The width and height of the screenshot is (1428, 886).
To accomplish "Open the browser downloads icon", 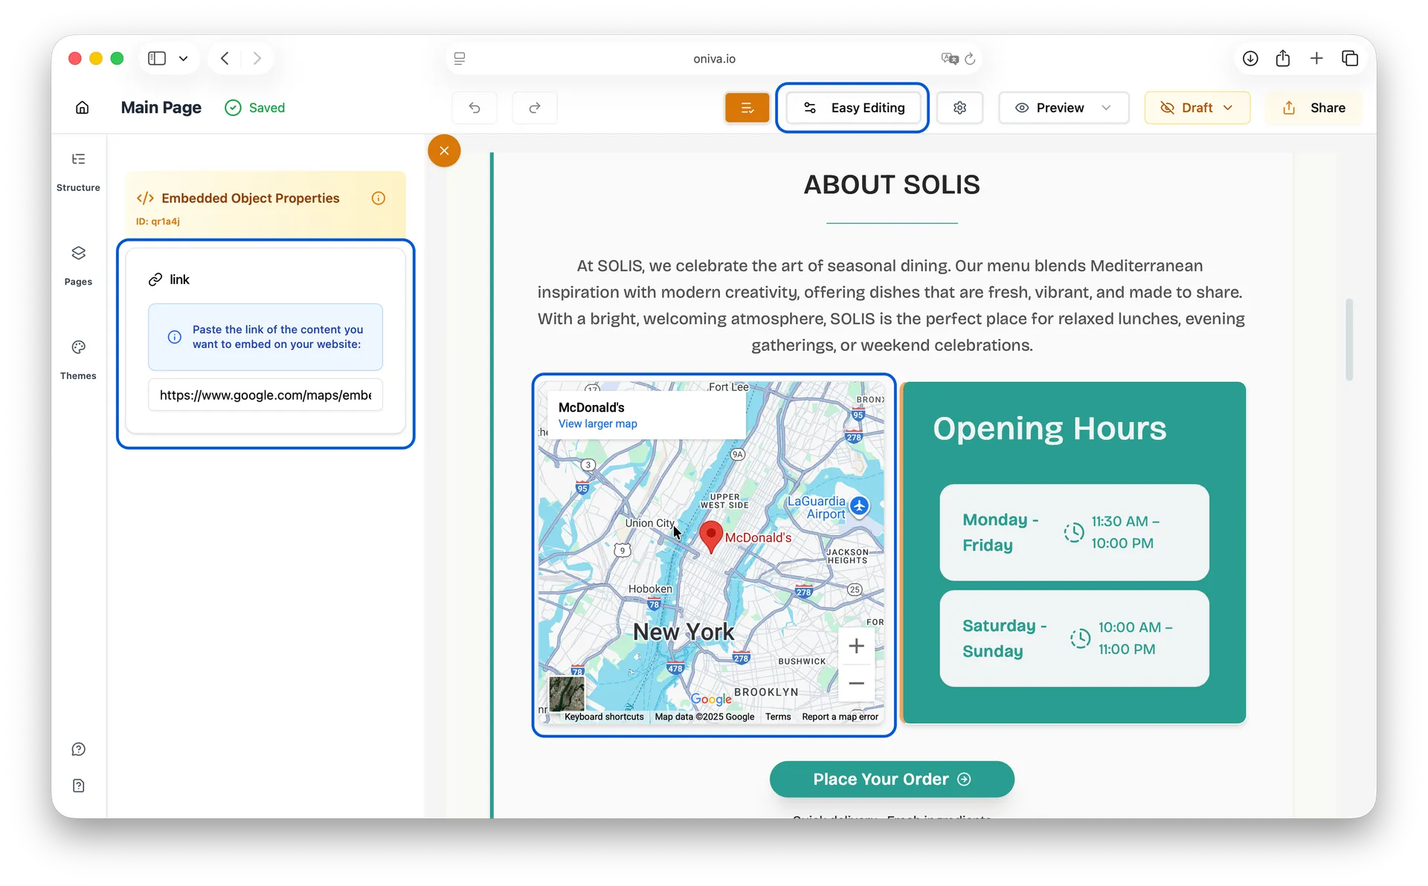I will click(1250, 58).
